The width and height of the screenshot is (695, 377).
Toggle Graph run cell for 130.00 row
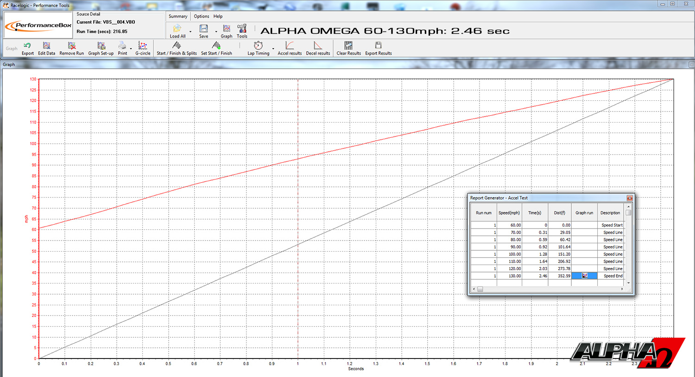coord(584,276)
